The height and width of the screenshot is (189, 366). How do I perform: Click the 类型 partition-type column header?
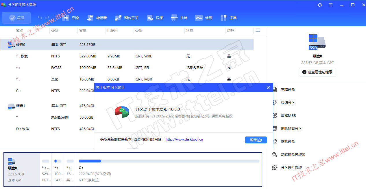[x=139, y=30]
